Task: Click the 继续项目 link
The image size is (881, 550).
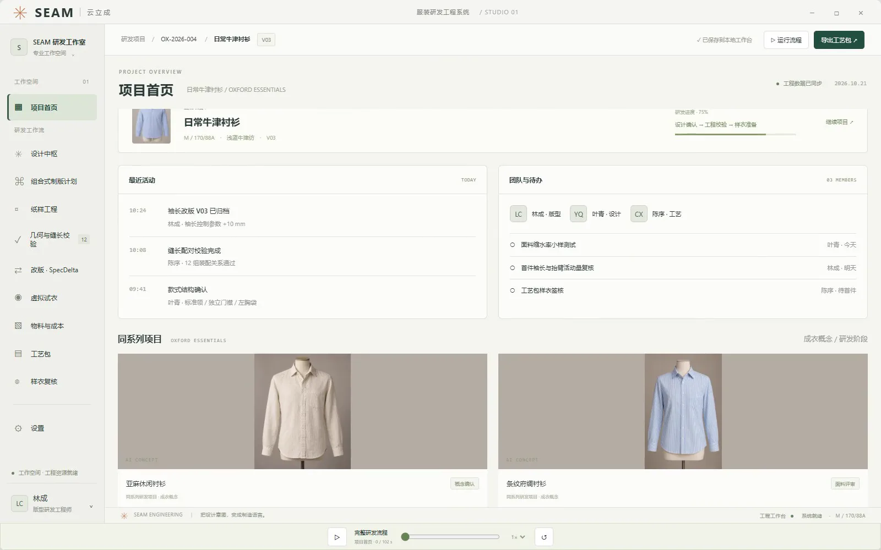Action: [839, 122]
